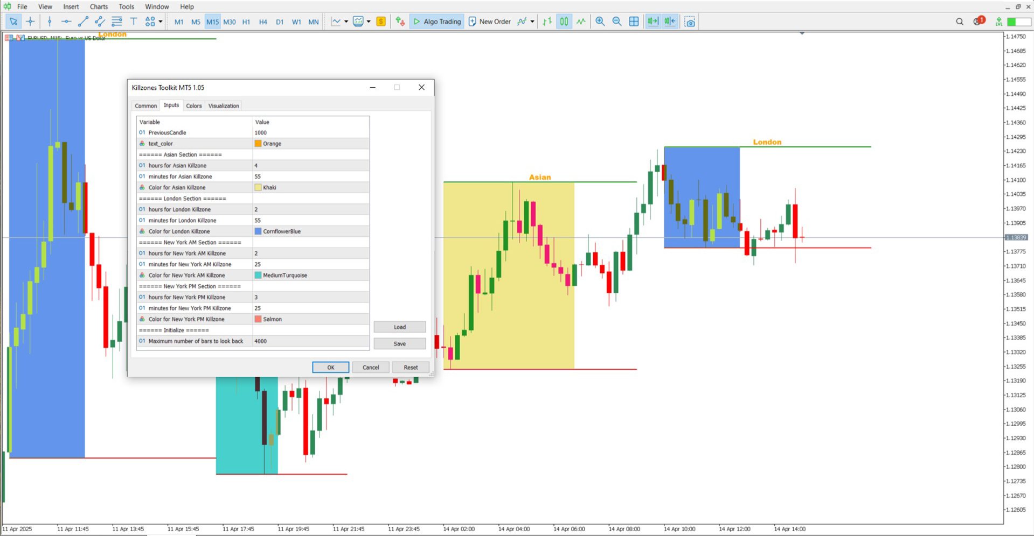Image resolution: width=1034 pixels, height=536 pixels.
Task: Select the text label tool
Action: 134,22
